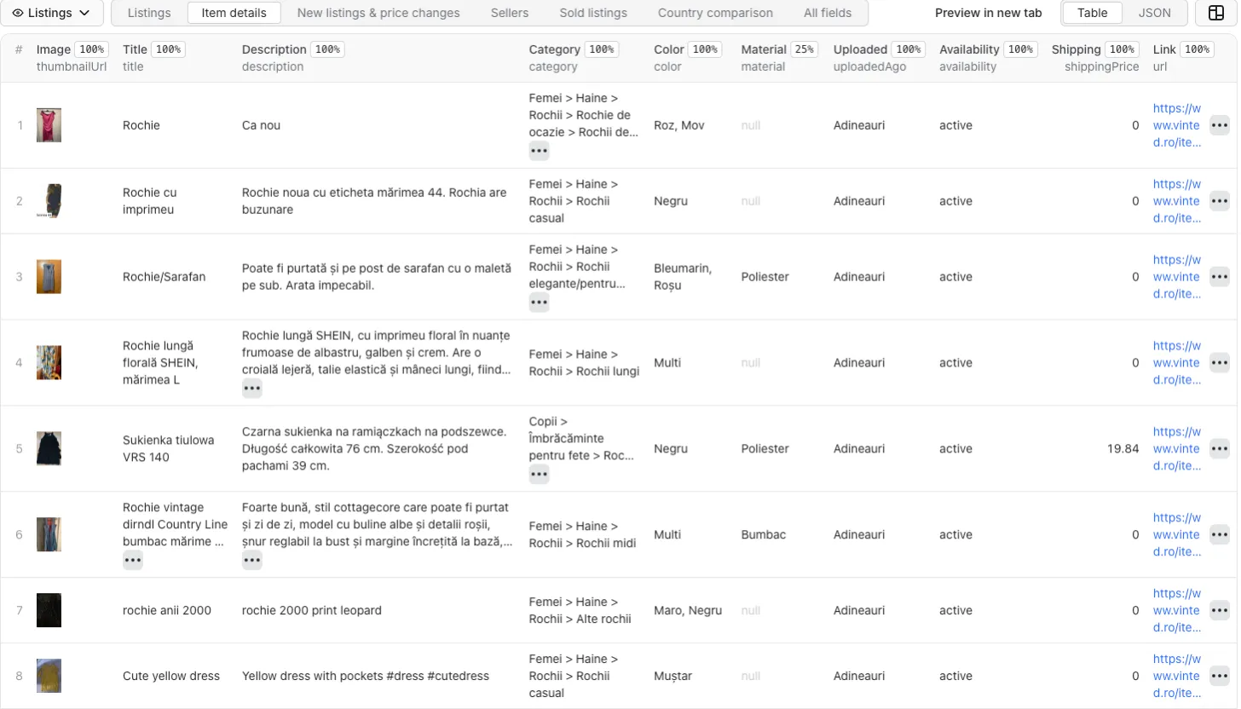The width and height of the screenshot is (1241, 709).
Task: Expand category ellipsis for the Rochie row
Action: [x=539, y=151]
